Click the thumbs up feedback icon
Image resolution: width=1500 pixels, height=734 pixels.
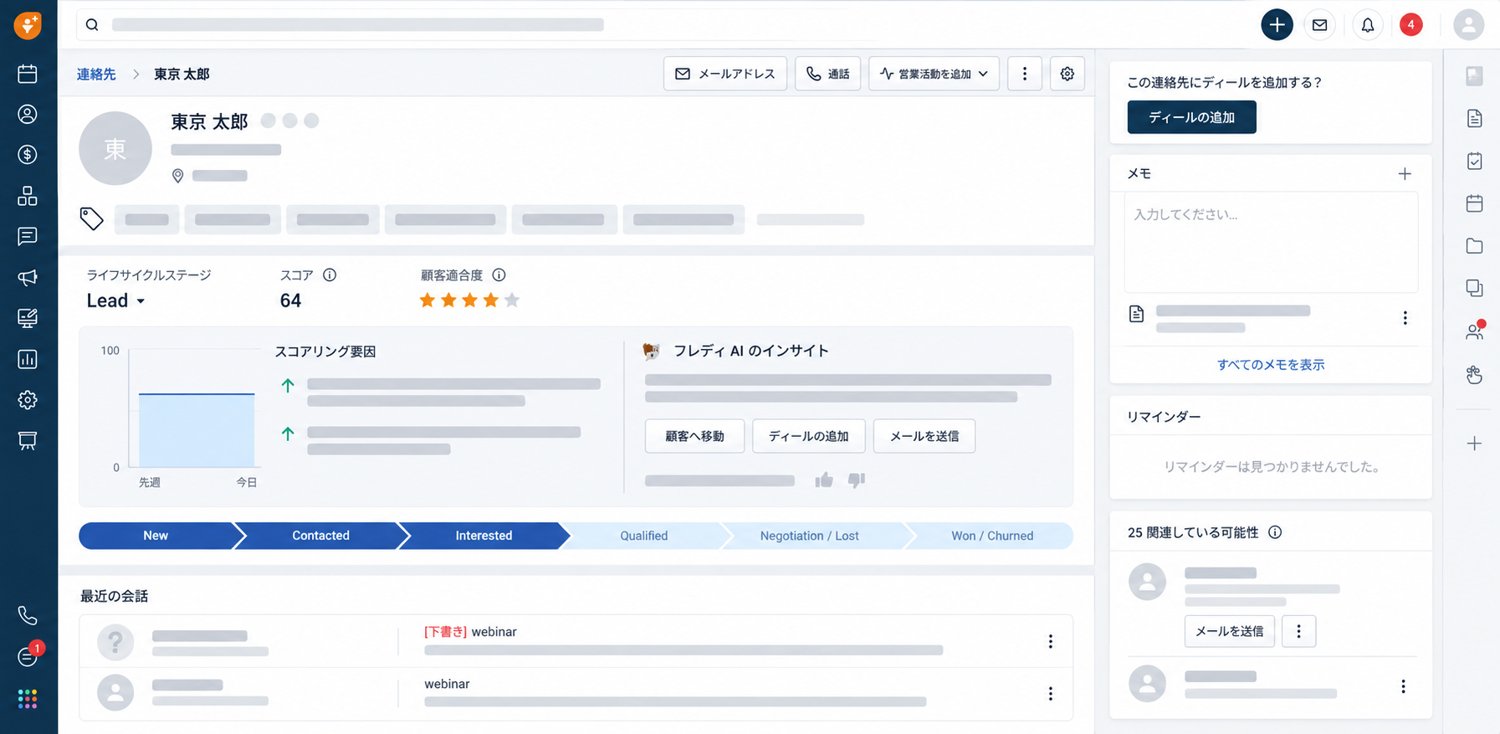click(824, 480)
